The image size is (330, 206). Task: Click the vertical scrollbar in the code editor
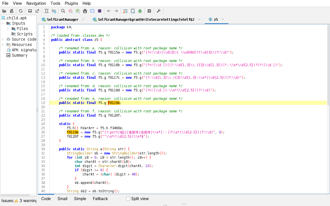pyautogui.click(x=328, y=65)
